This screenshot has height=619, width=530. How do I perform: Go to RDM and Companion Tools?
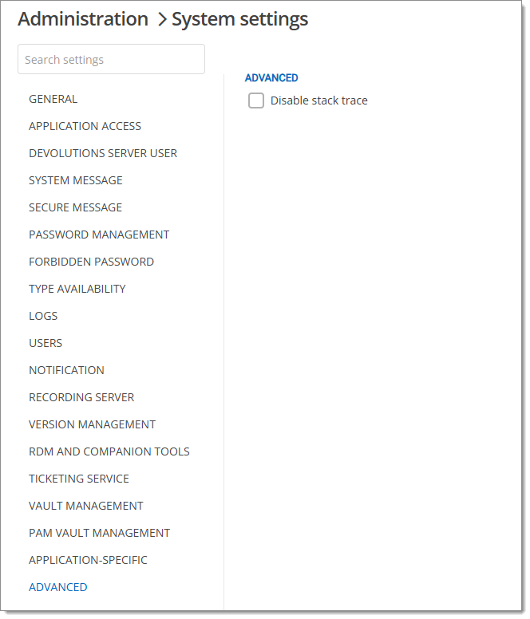click(109, 451)
